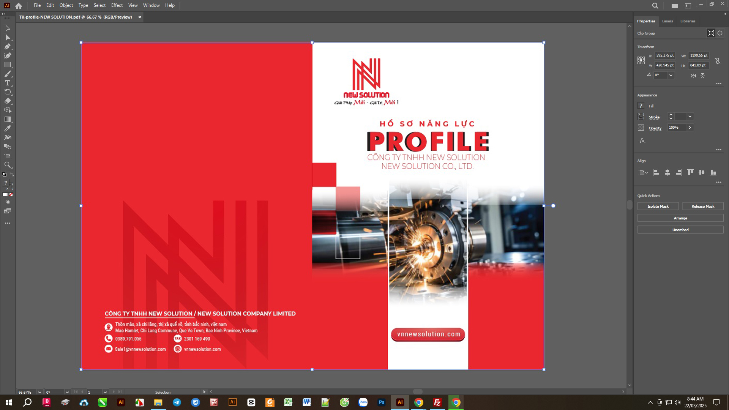Click the Opacity swatch in Appearance

(x=641, y=128)
